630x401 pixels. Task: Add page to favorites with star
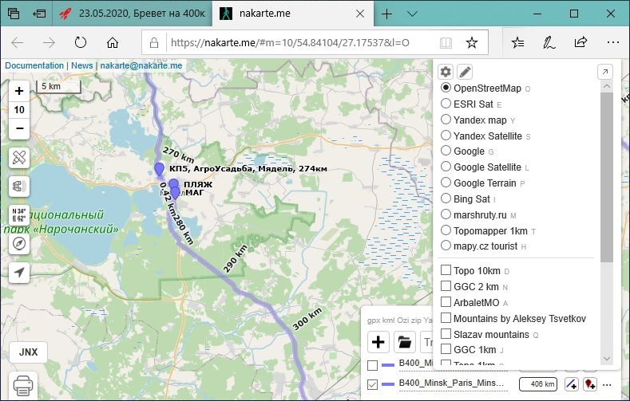pyautogui.click(x=471, y=42)
